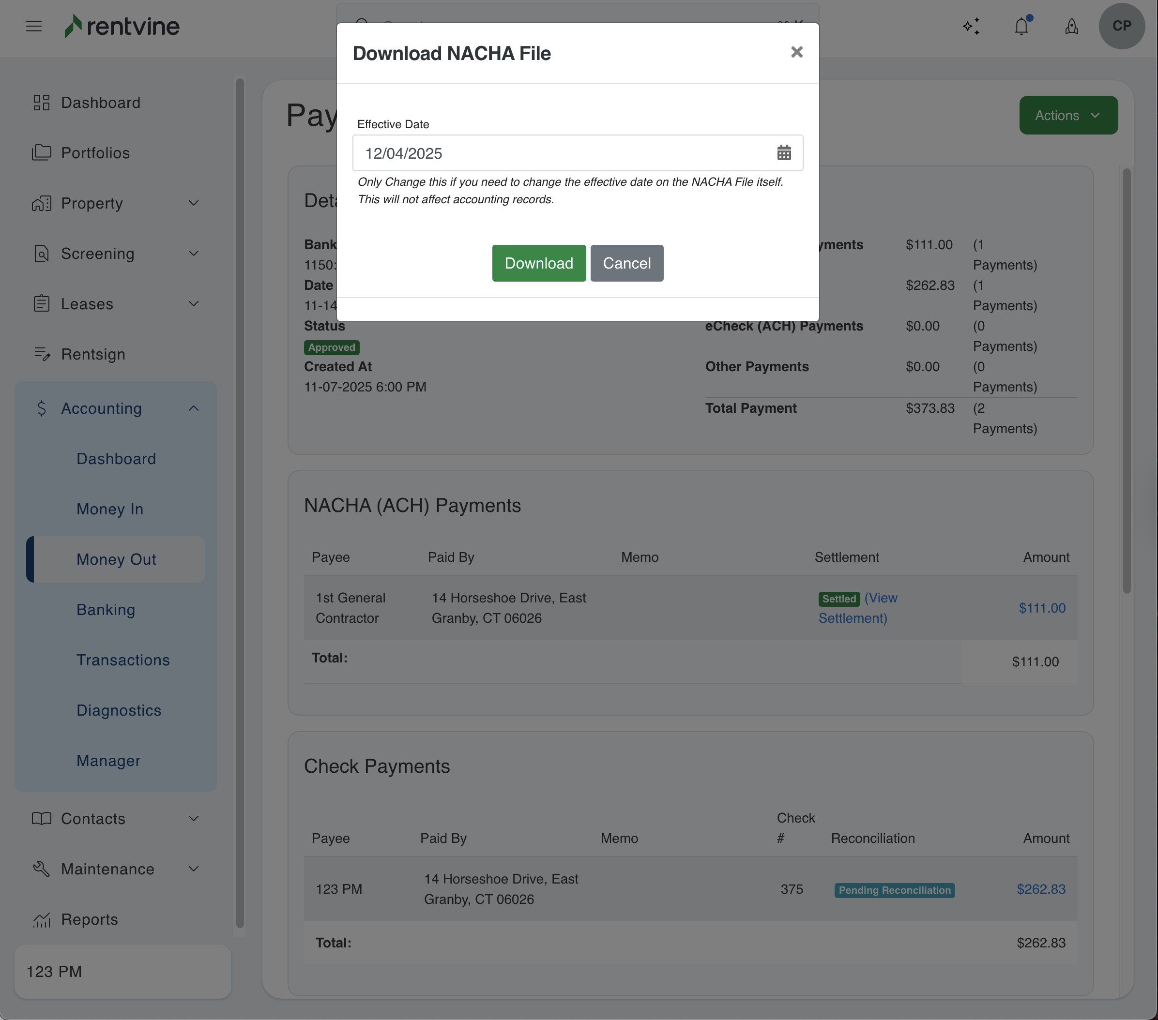Viewport: 1158px width, 1020px height.
Task: Open the CP user avatar menu
Action: [x=1121, y=26]
